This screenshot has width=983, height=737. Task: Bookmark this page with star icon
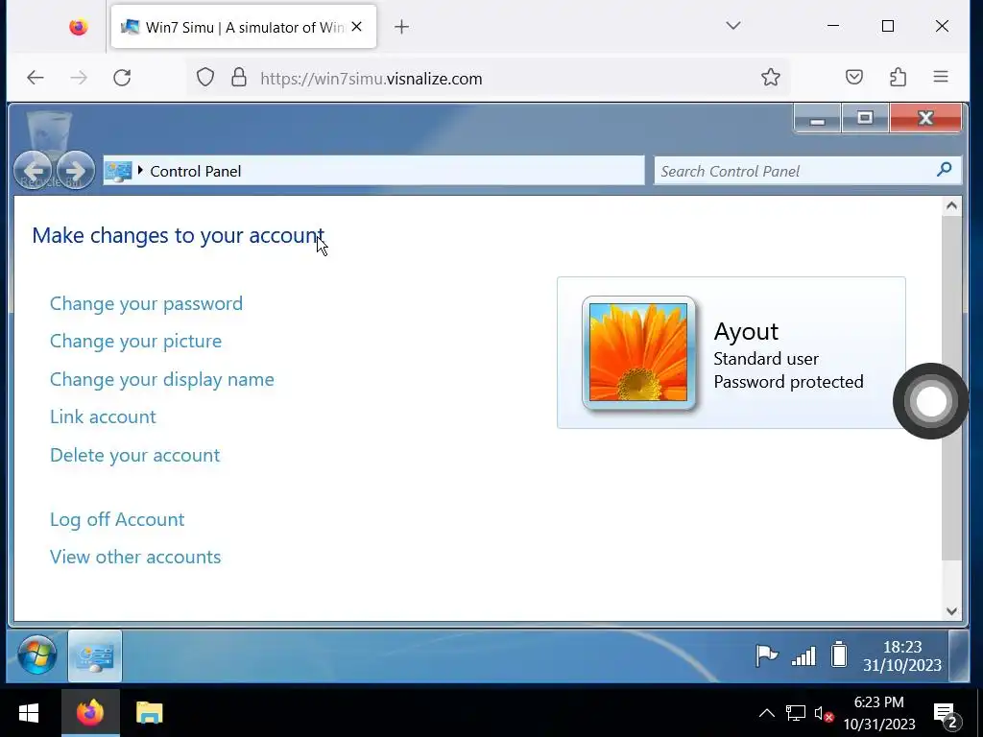tap(771, 77)
